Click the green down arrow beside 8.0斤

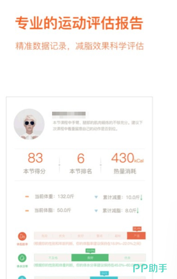[x=138, y=211]
